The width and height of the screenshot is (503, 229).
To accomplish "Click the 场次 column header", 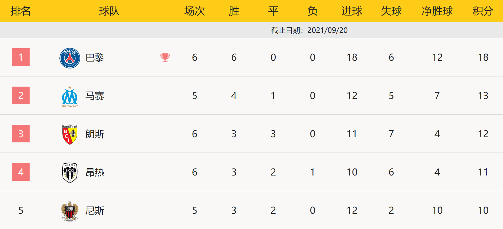I will click(194, 11).
